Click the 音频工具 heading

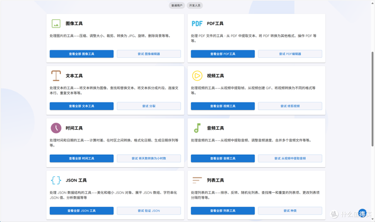(x=215, y=128)
